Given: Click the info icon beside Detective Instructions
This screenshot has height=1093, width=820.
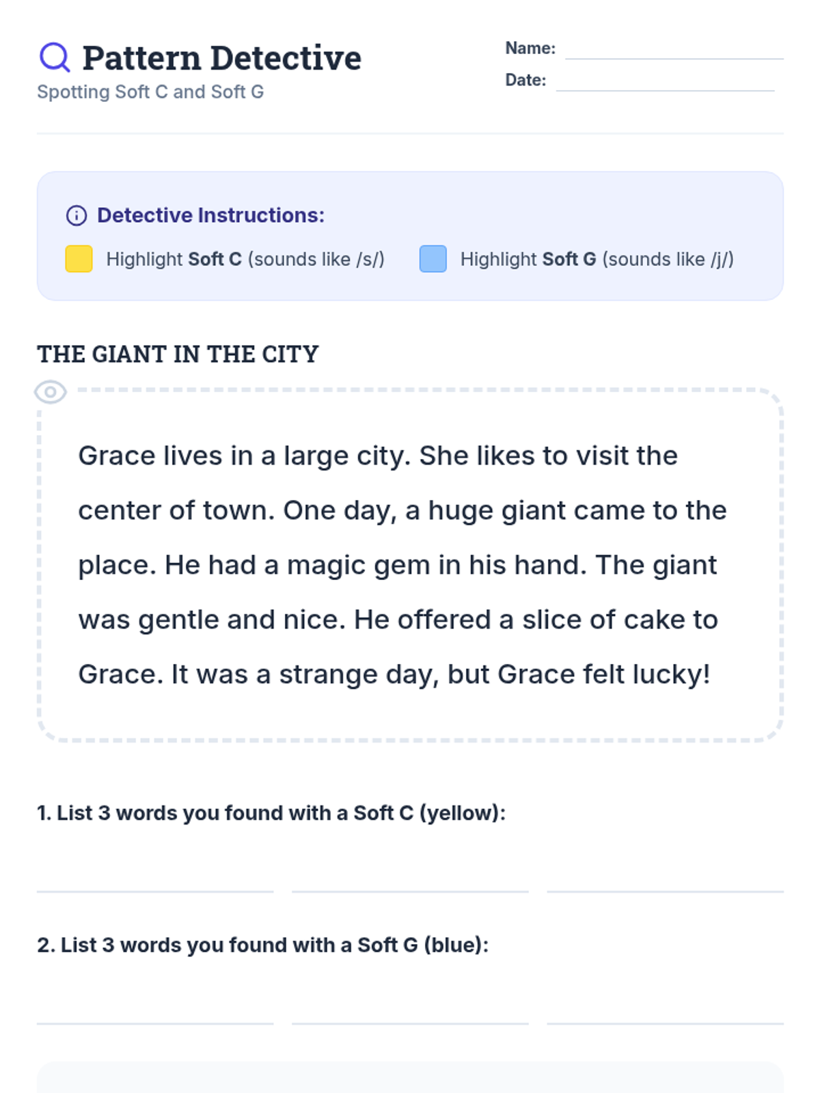Looking at the screenshot, I should [77, 216].
